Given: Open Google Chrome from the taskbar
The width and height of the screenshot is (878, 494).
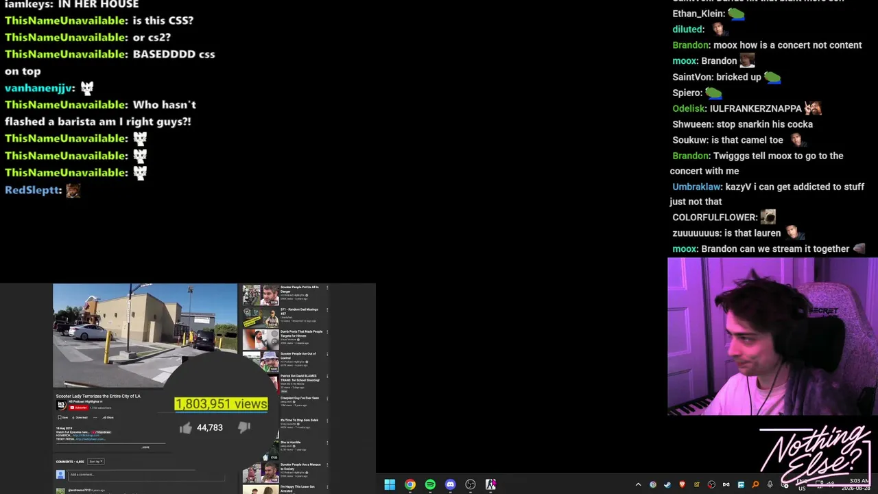Looking at the screenshot, I should point(410,484).
